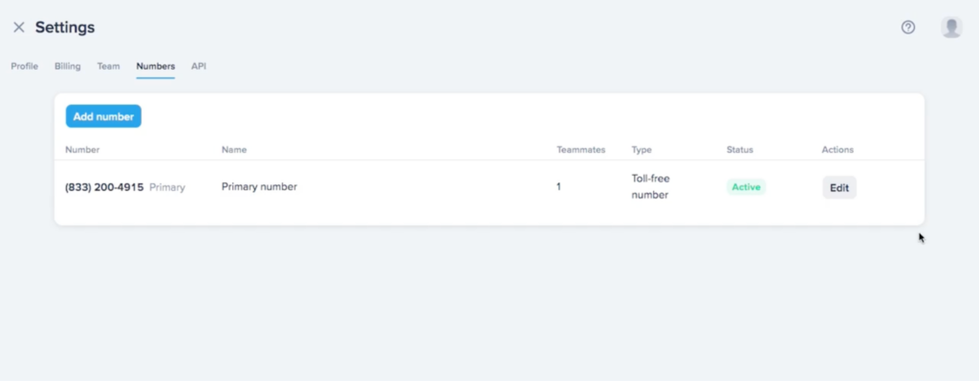Click the Primary label beside the number
The height and width of the screenshot is (381, 979).
point(167,187)
